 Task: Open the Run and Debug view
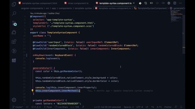coord(14,32)
